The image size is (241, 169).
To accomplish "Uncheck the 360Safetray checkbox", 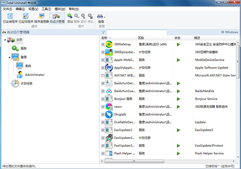I will tap(103, 45).
